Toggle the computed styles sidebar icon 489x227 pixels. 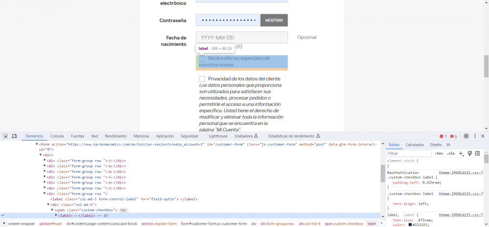(477, 153)
